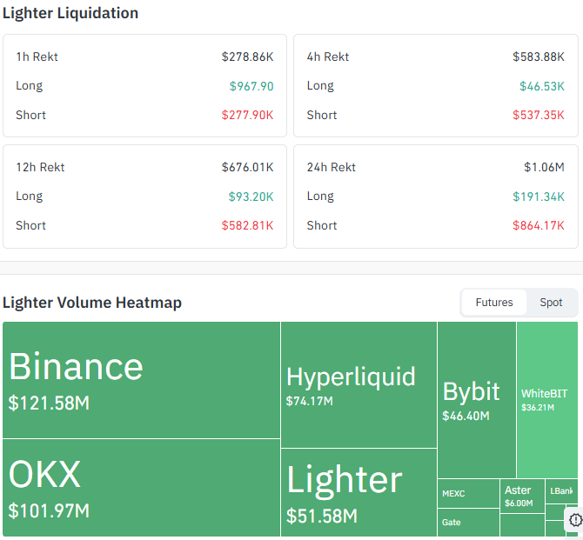Select the Lighter heatmap tile

pyautogui.click(x=359, y=492)
